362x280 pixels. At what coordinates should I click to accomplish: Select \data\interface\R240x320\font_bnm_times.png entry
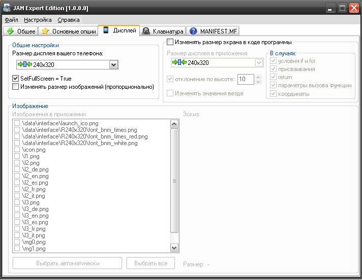[79, 130]
